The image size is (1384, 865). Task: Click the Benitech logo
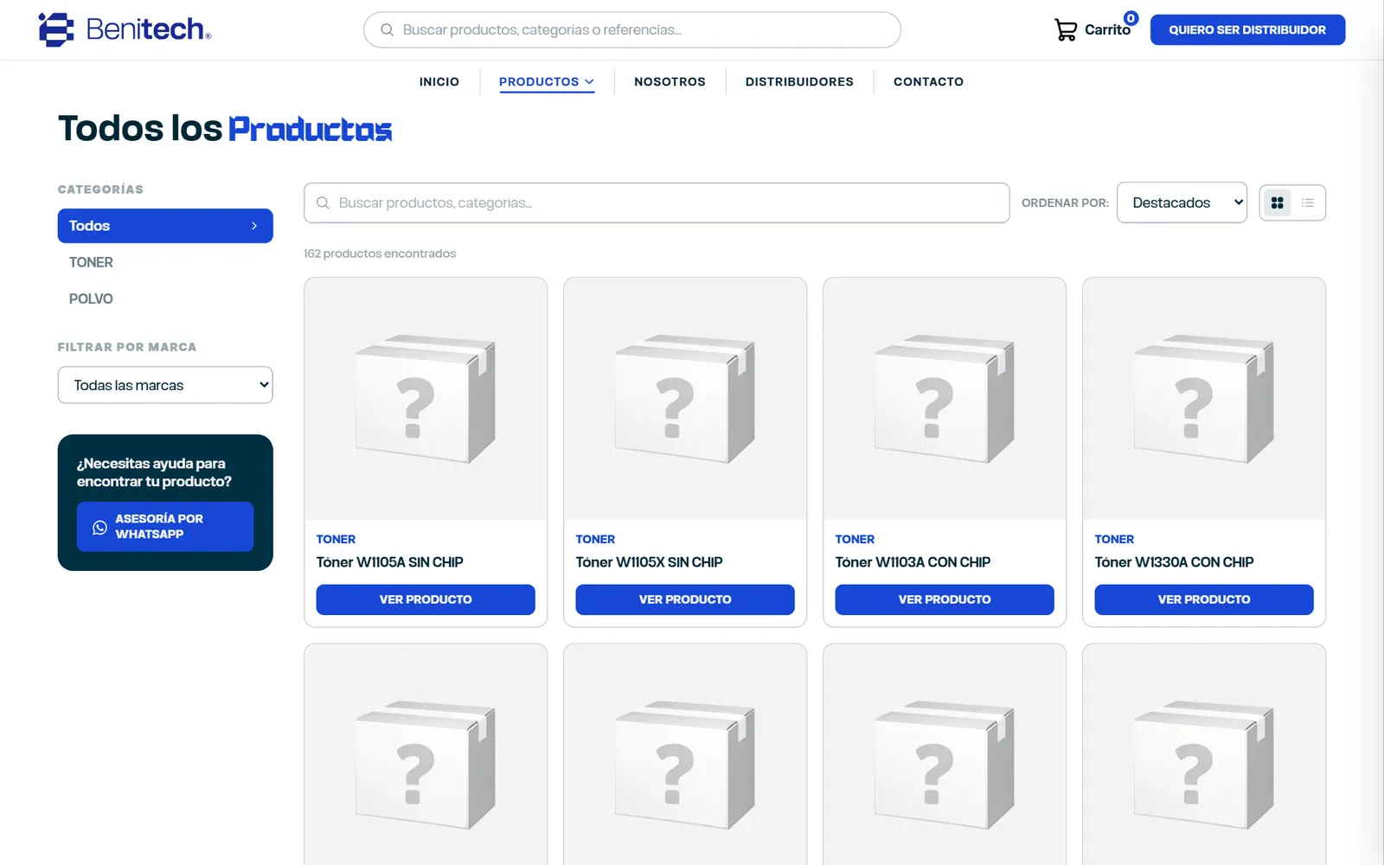pos(125,29)
